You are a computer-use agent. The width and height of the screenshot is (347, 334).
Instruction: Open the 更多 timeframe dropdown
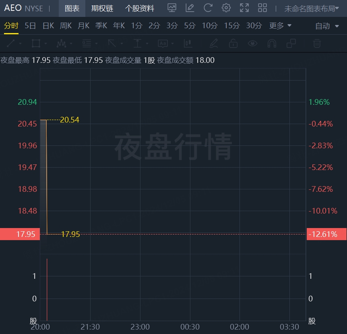coord(280,26)
